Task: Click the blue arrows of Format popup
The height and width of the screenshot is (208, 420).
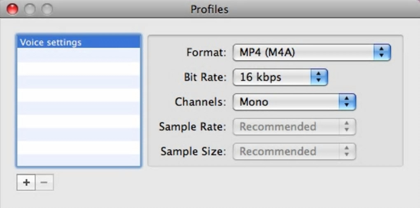Action: [382, 53]
